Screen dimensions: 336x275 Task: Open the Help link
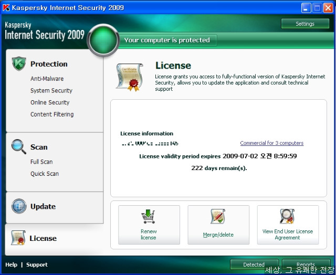(x=12, y=265)
